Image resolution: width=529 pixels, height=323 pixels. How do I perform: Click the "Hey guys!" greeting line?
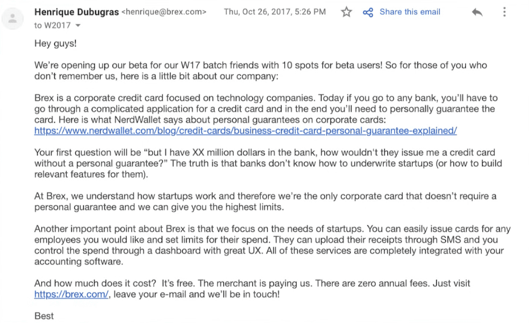[55, 43]
